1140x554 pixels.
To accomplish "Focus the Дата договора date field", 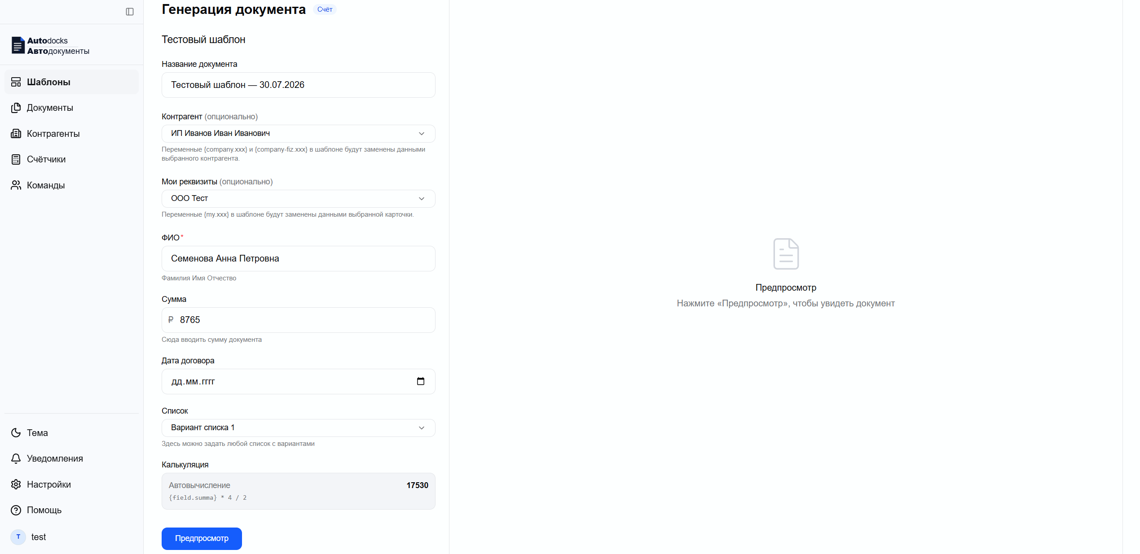I will click(298, 381).
